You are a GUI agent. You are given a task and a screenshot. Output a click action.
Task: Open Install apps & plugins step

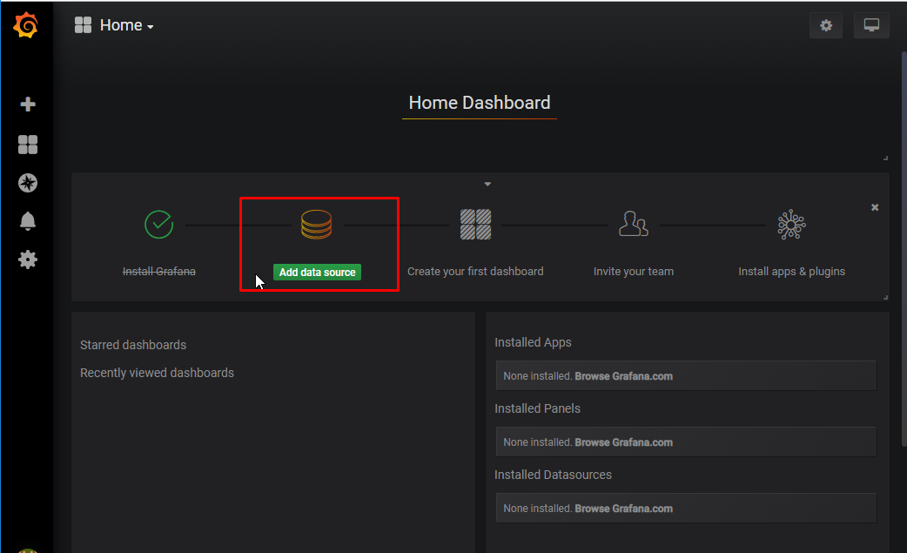[x=791, y=272]
